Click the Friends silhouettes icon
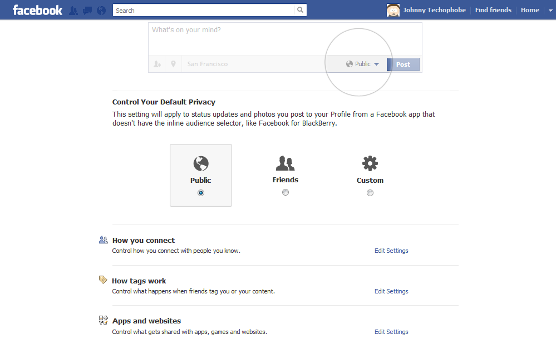This screenshot has height=339, width=556. (285, 163)
